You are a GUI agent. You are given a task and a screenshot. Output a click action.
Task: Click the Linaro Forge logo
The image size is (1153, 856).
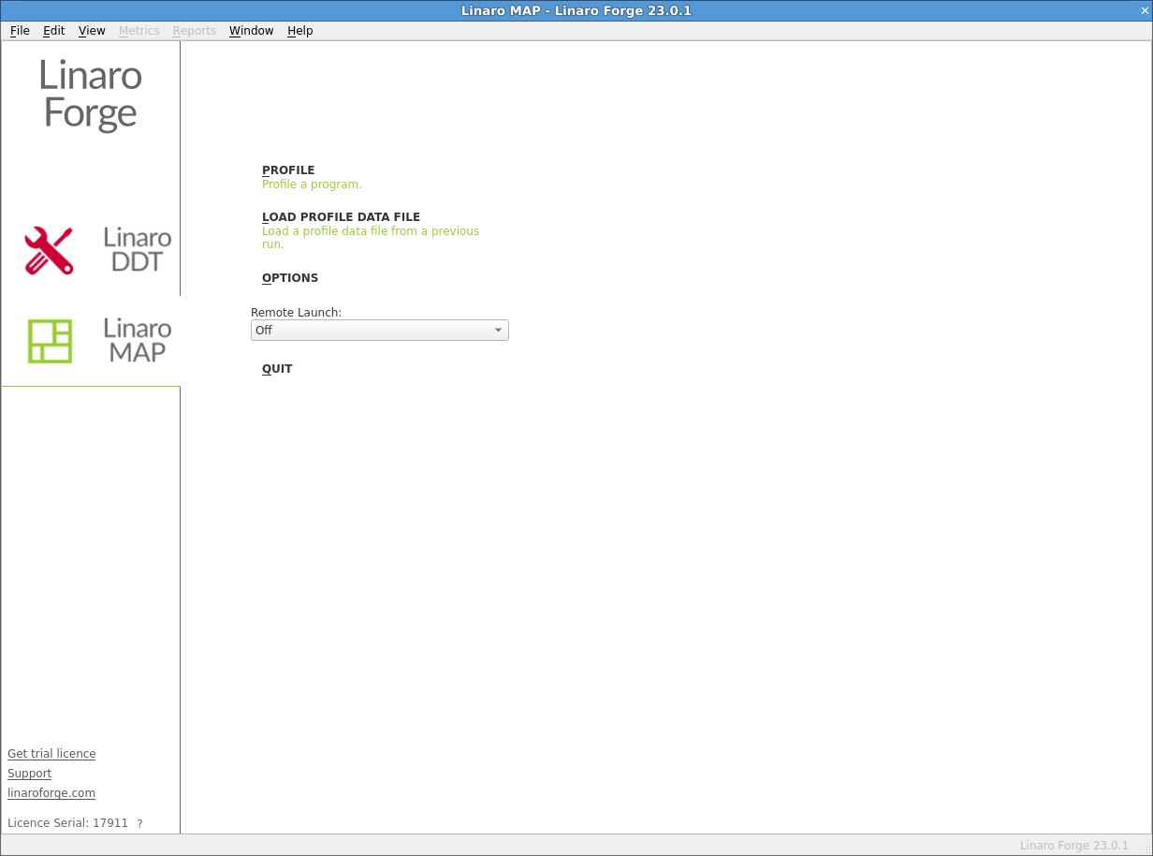pos(91,94)
